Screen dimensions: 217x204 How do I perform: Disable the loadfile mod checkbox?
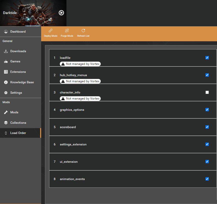(x=207, y=58)
